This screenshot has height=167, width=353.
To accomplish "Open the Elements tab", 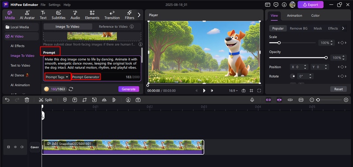I will tap(92, 15).
